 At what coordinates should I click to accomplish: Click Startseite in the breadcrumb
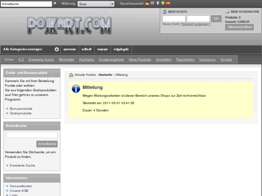coord(105,75)
